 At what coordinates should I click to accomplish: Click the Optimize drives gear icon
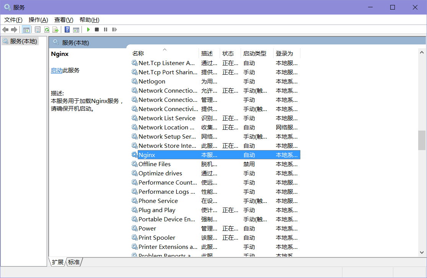(135, 173)
